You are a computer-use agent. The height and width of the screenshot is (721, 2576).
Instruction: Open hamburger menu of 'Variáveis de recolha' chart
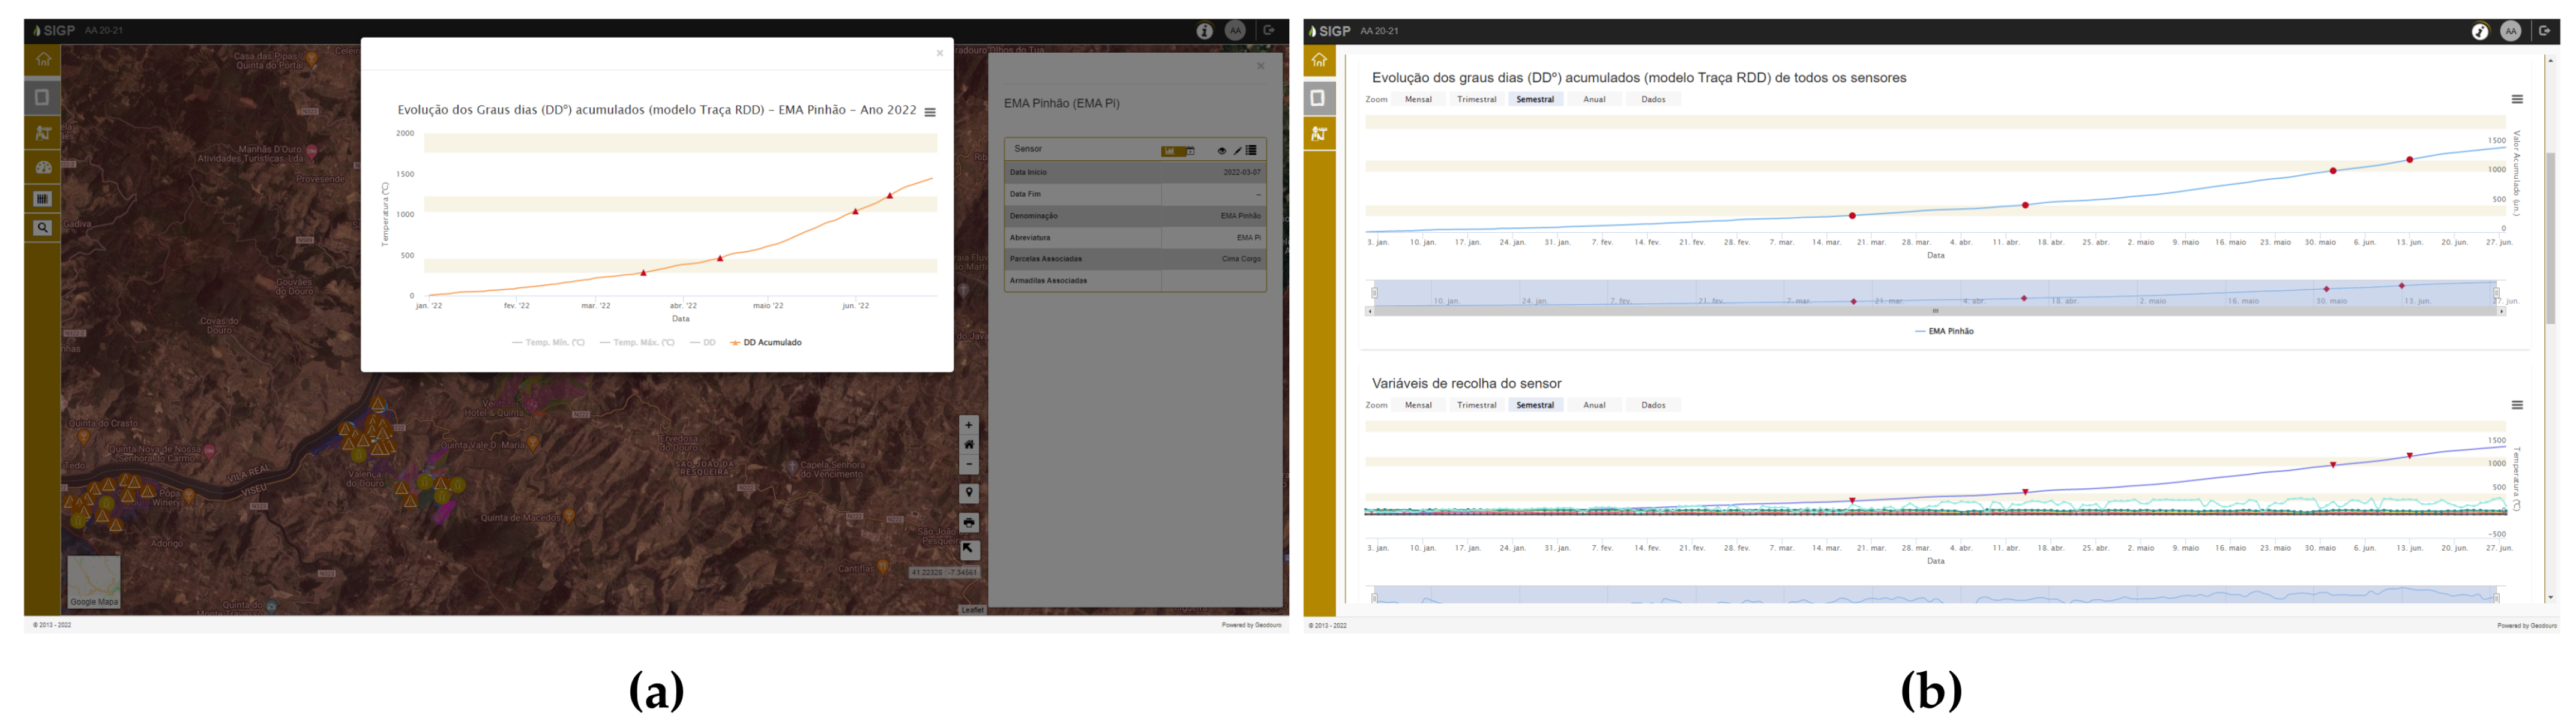coord(2517,405)
